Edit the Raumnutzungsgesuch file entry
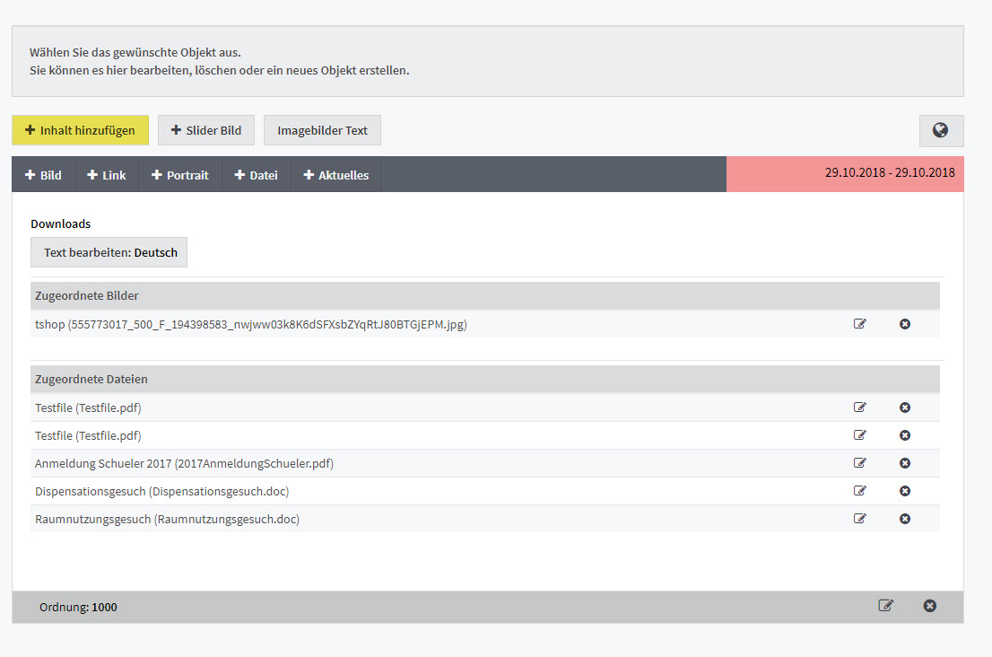 coord(859,519)
